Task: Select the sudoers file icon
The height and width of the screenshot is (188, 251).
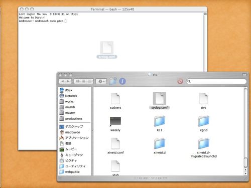Action: pos(115,99)
